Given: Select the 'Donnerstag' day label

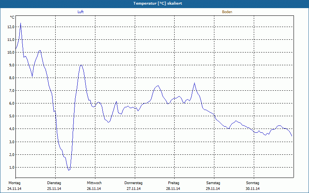Looking at the screenshot, I should 133,183.
